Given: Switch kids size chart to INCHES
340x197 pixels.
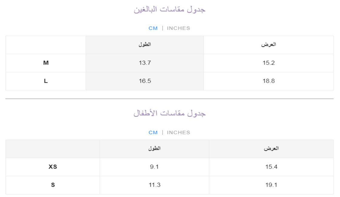Looking at the screenshot, I should (x=178, y=132).
